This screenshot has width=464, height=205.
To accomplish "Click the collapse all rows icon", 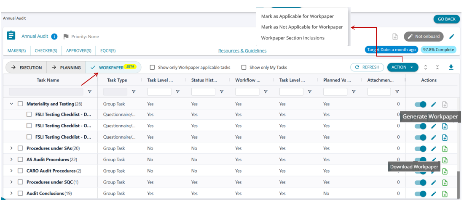I will coord(437,67).
